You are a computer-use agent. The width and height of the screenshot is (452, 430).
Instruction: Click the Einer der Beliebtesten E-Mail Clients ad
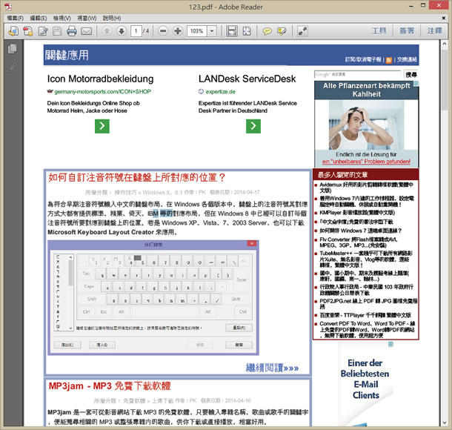(365, 384)
